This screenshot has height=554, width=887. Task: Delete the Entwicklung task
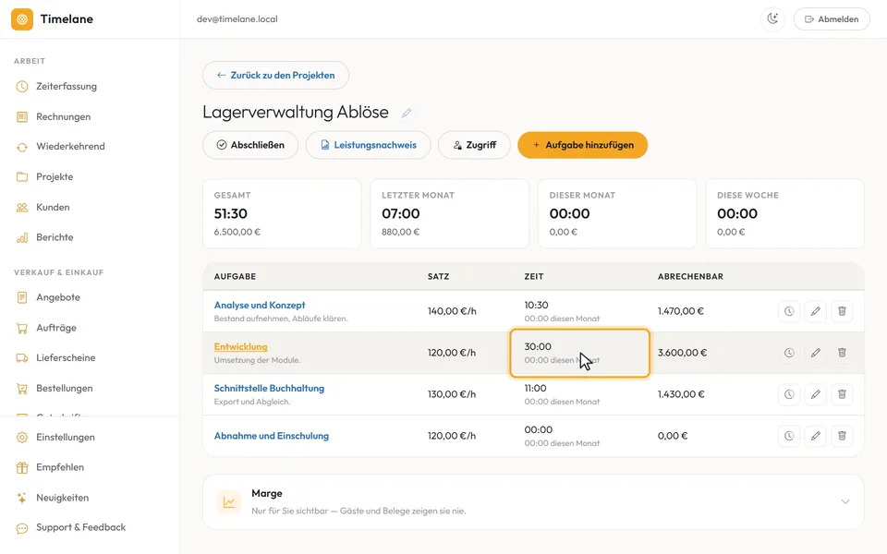[842, 353]
